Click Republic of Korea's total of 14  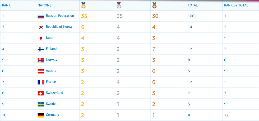(191, 27)
